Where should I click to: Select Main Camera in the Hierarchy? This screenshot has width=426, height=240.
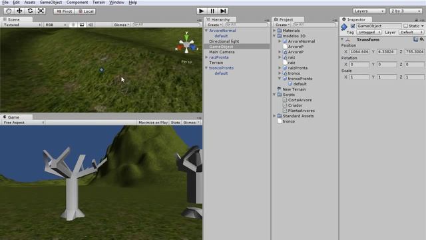(x=222, y=52)
